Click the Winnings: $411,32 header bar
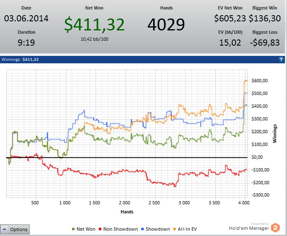 142,60
